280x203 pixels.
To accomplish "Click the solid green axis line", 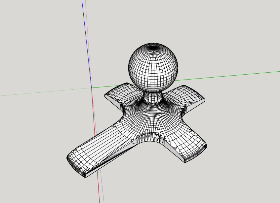I will pos(227,76).
